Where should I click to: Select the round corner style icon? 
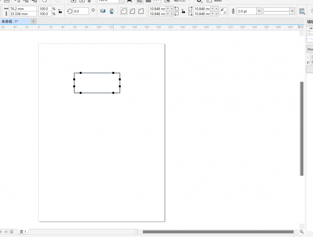point(124,11)
